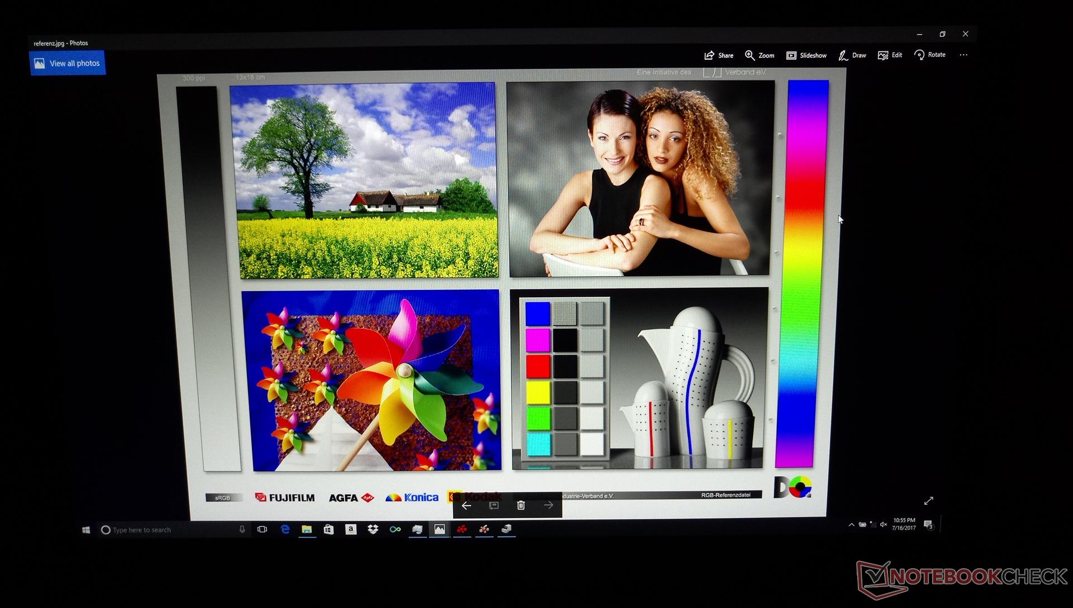Viewport: 1073px width, 608px height.
Task: Toggle the muted volume tray icon
Action: click(884, 524)
